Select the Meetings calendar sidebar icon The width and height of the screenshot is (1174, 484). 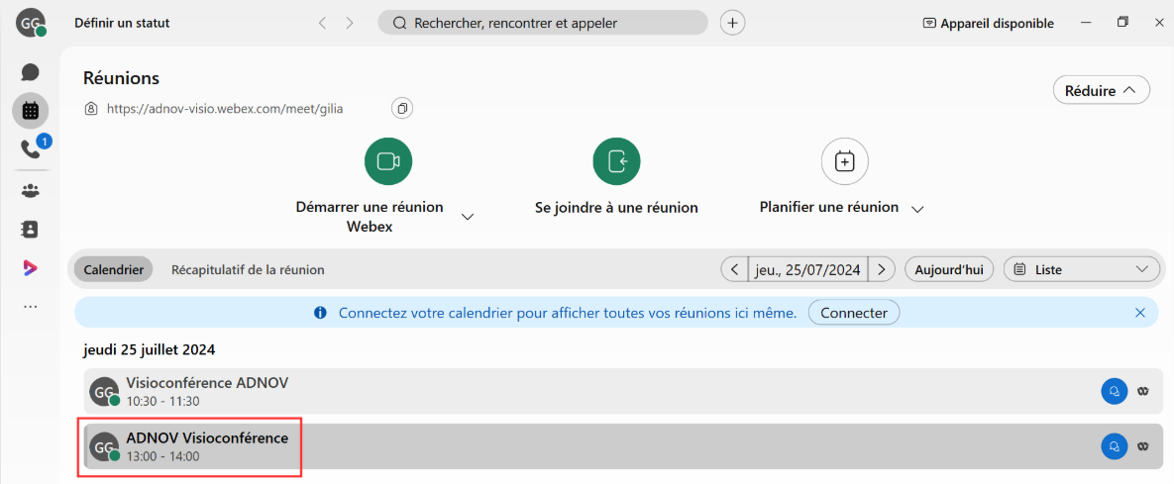(30, 112)
